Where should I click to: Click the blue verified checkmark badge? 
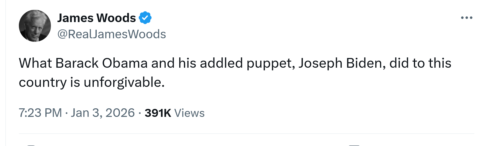(145, 18)
